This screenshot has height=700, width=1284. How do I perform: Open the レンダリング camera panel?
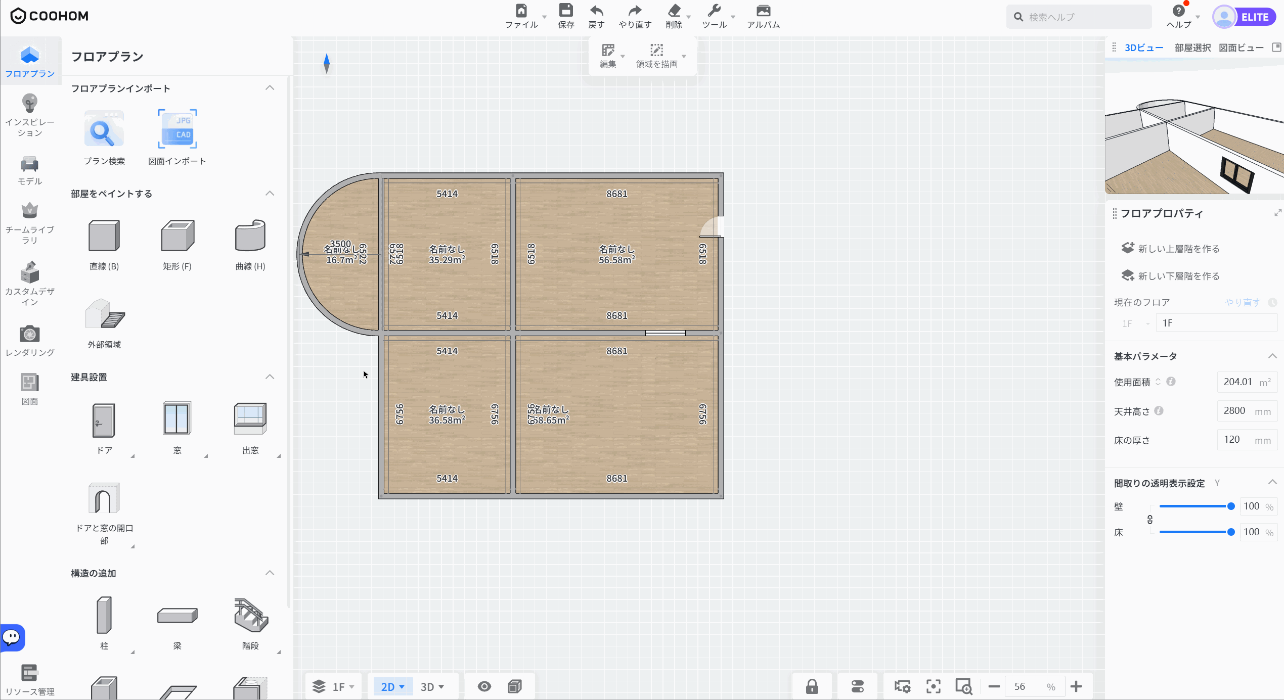coord(30,340)
